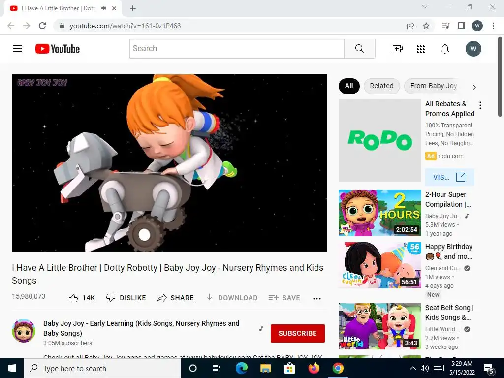Screen dimensions: 504x378
Task: Click the DISLIKE thumbs down button
Action: coord(126,298)
